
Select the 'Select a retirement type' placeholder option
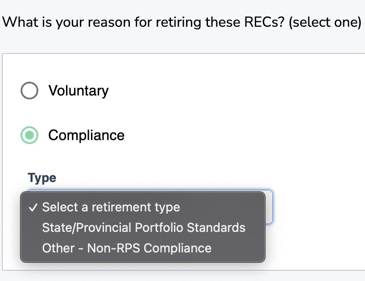(111, 207)
